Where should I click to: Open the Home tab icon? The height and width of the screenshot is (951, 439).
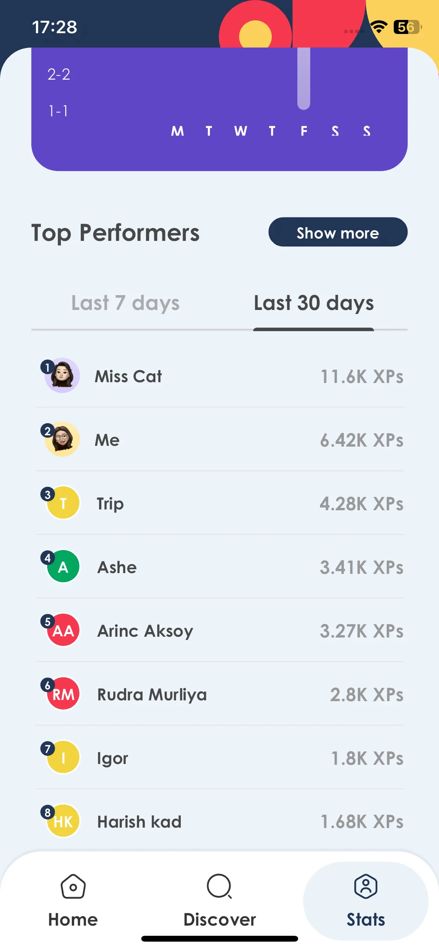(x=73, y=886)
